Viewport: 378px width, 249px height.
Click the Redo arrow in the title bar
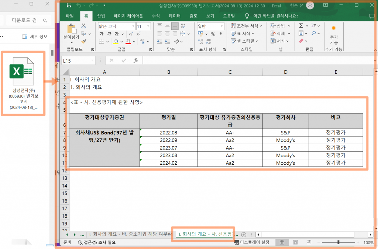coord(91,5)
